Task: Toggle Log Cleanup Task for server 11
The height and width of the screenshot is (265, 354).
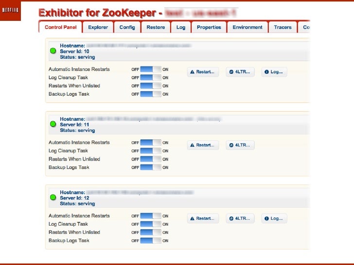Action: (151, 151)
